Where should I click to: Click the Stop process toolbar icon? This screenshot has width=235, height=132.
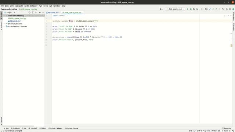(x=202, y=9)
